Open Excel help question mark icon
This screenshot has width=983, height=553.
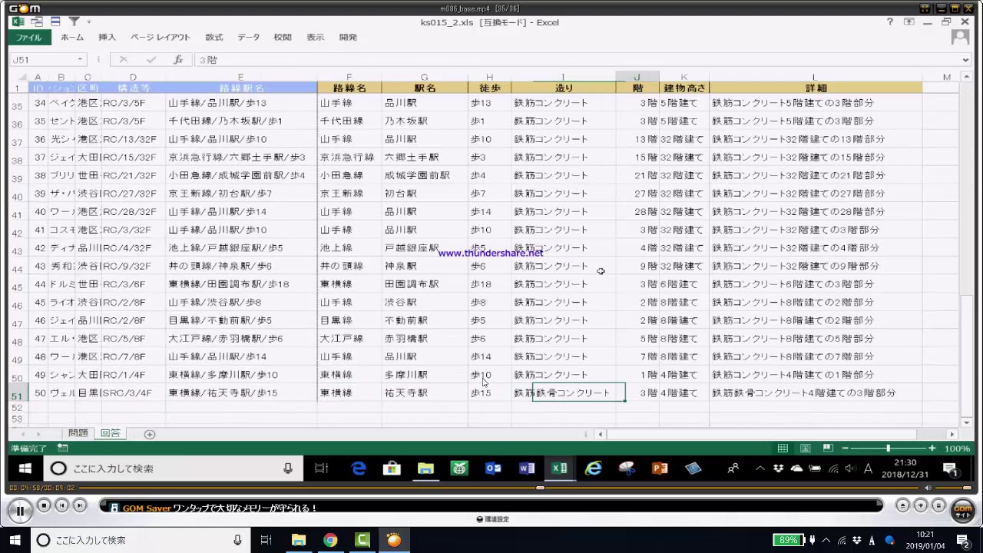click(889, 22)
